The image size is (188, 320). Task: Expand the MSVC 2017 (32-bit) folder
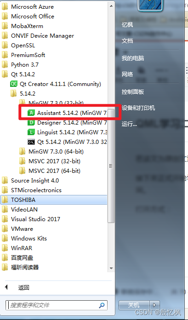tap(50, 161)
